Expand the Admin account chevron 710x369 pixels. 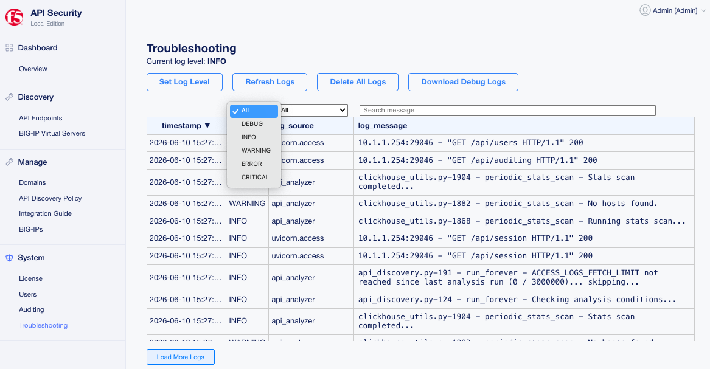click(703, 10)
